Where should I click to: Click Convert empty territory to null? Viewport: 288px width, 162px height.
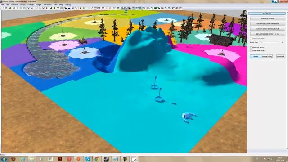coord(267,29)
